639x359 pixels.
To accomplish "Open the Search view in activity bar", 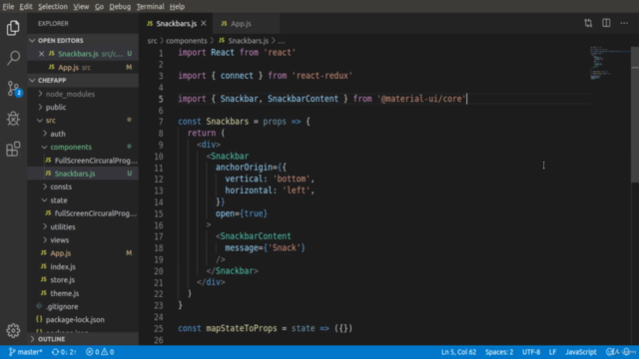I will [13, 58].
